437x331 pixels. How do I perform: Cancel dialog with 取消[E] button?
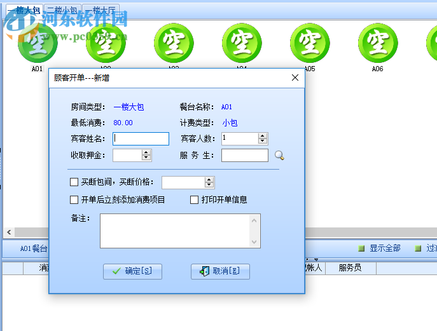(220, 271)
